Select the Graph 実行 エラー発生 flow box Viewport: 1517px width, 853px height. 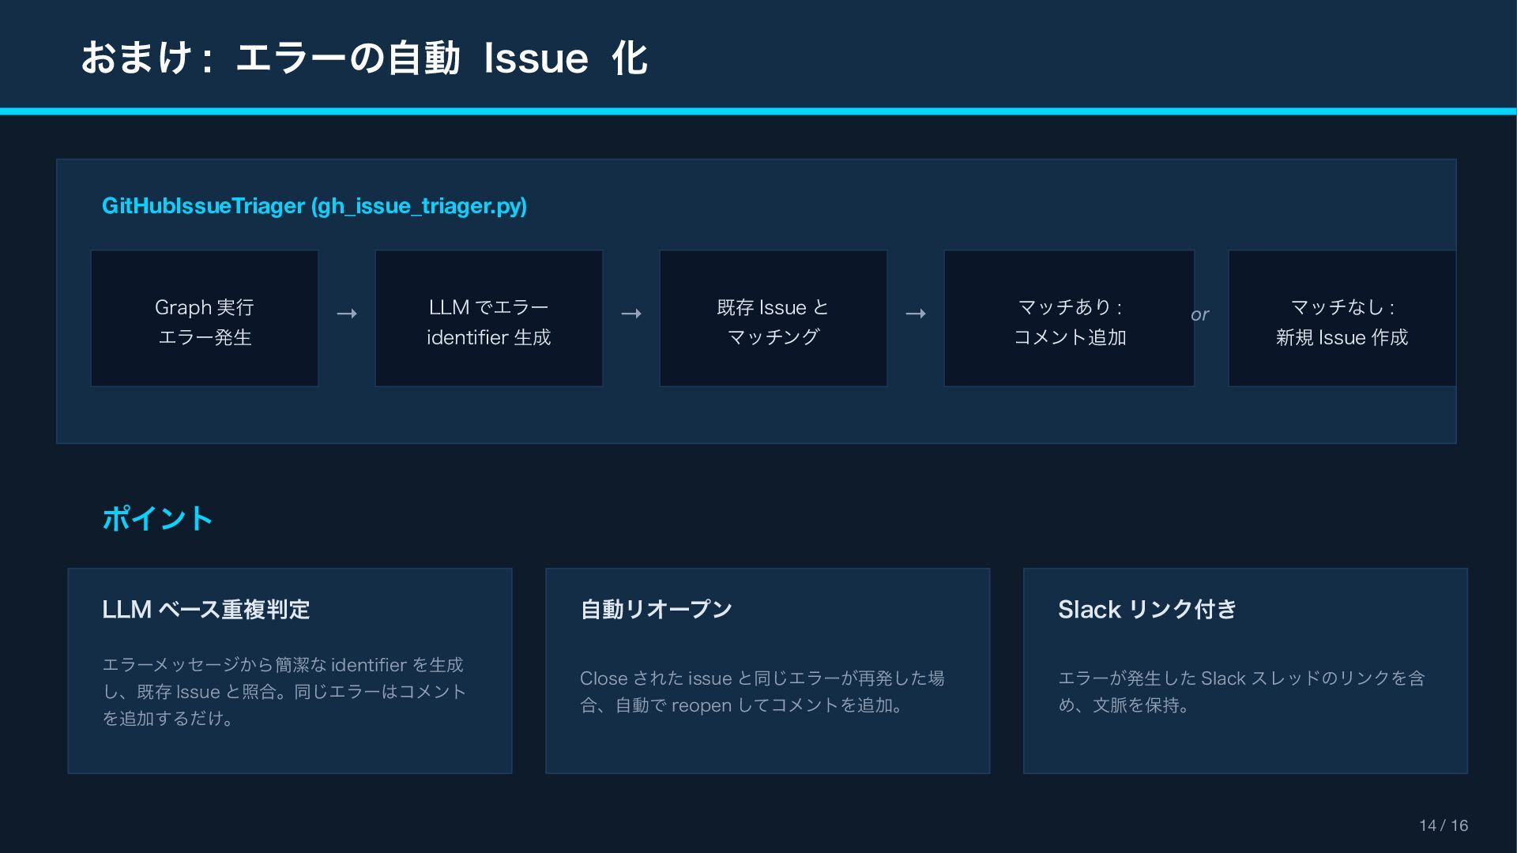coord(205,318)
